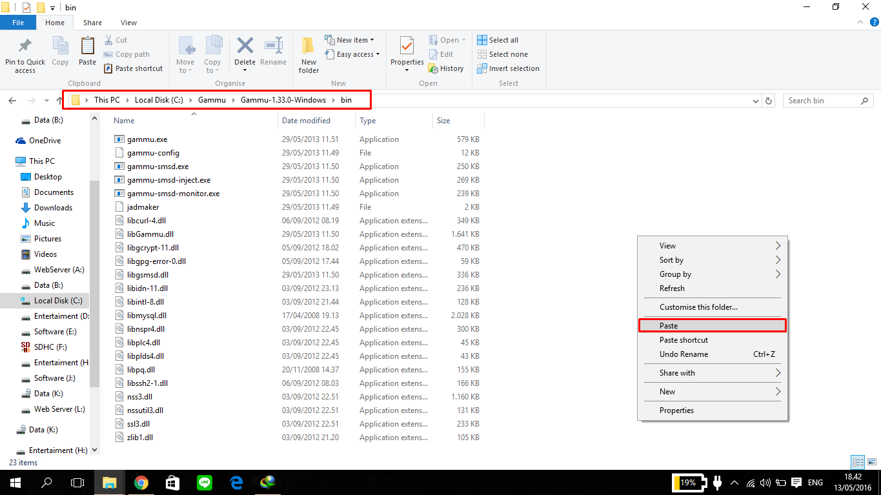Viewport: 881px width, 495px height.
Task: Invert selection using the ribbon option
Action: click(508, 68)
